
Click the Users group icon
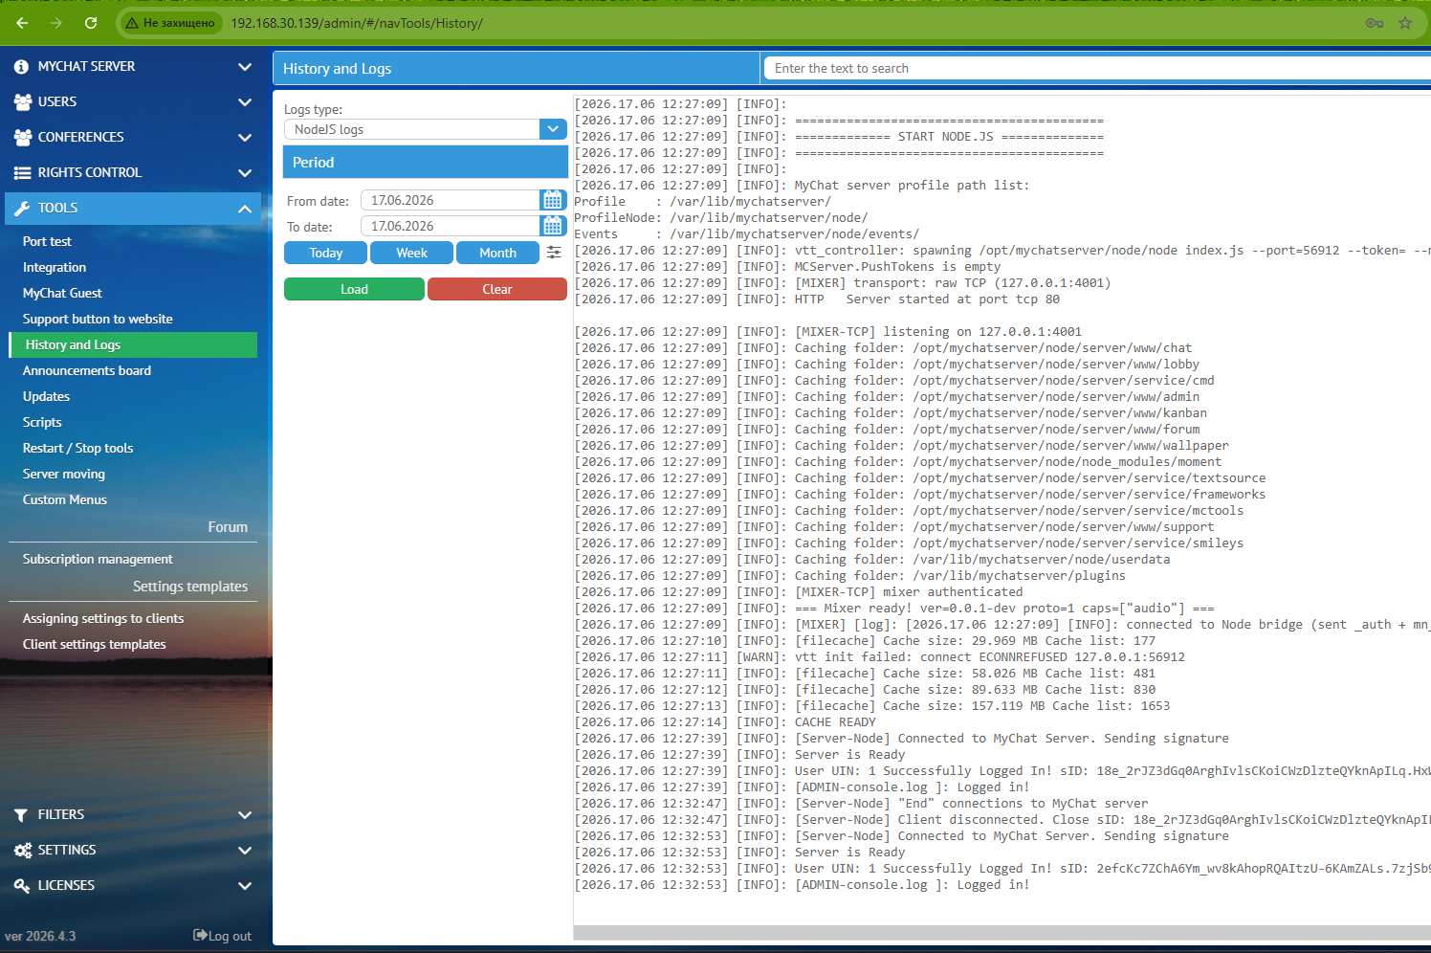click(23, 102)
